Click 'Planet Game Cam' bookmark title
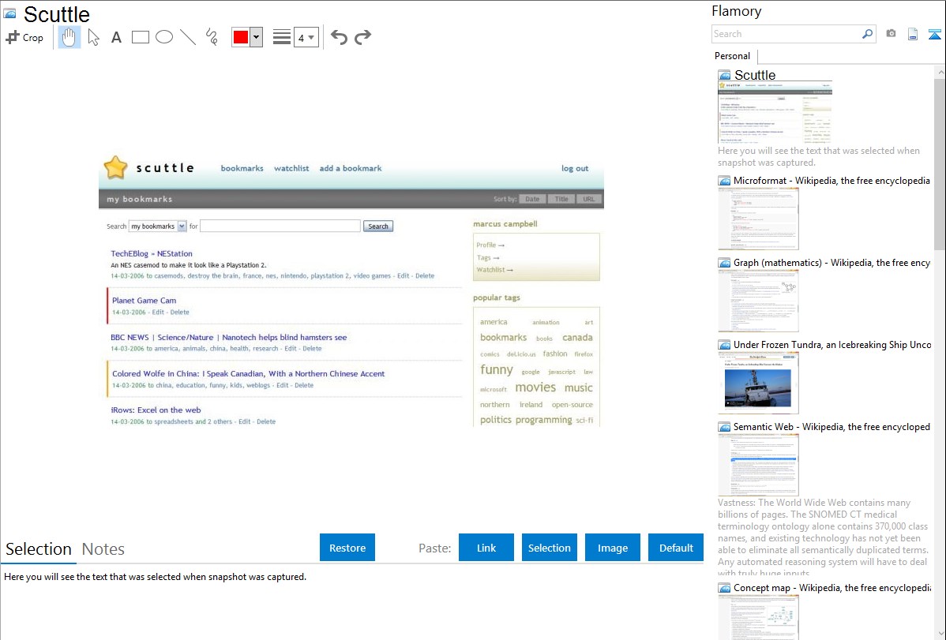The width and height of the screenshot is (946, 640). [145, 301]
